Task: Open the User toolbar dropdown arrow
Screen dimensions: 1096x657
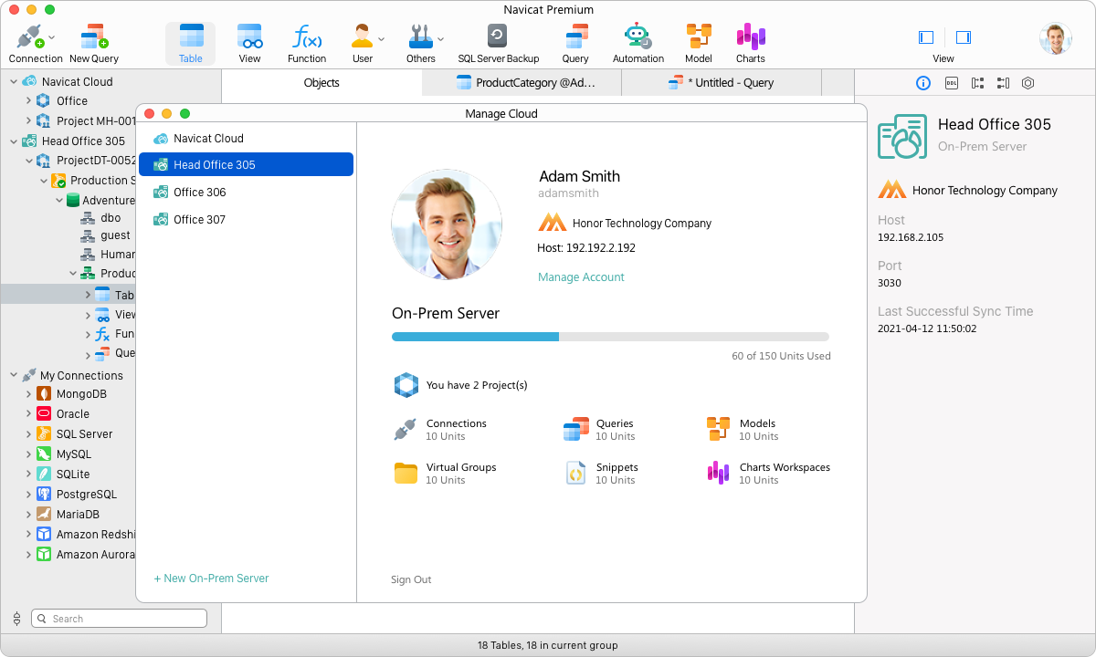Action: point(381,39)
